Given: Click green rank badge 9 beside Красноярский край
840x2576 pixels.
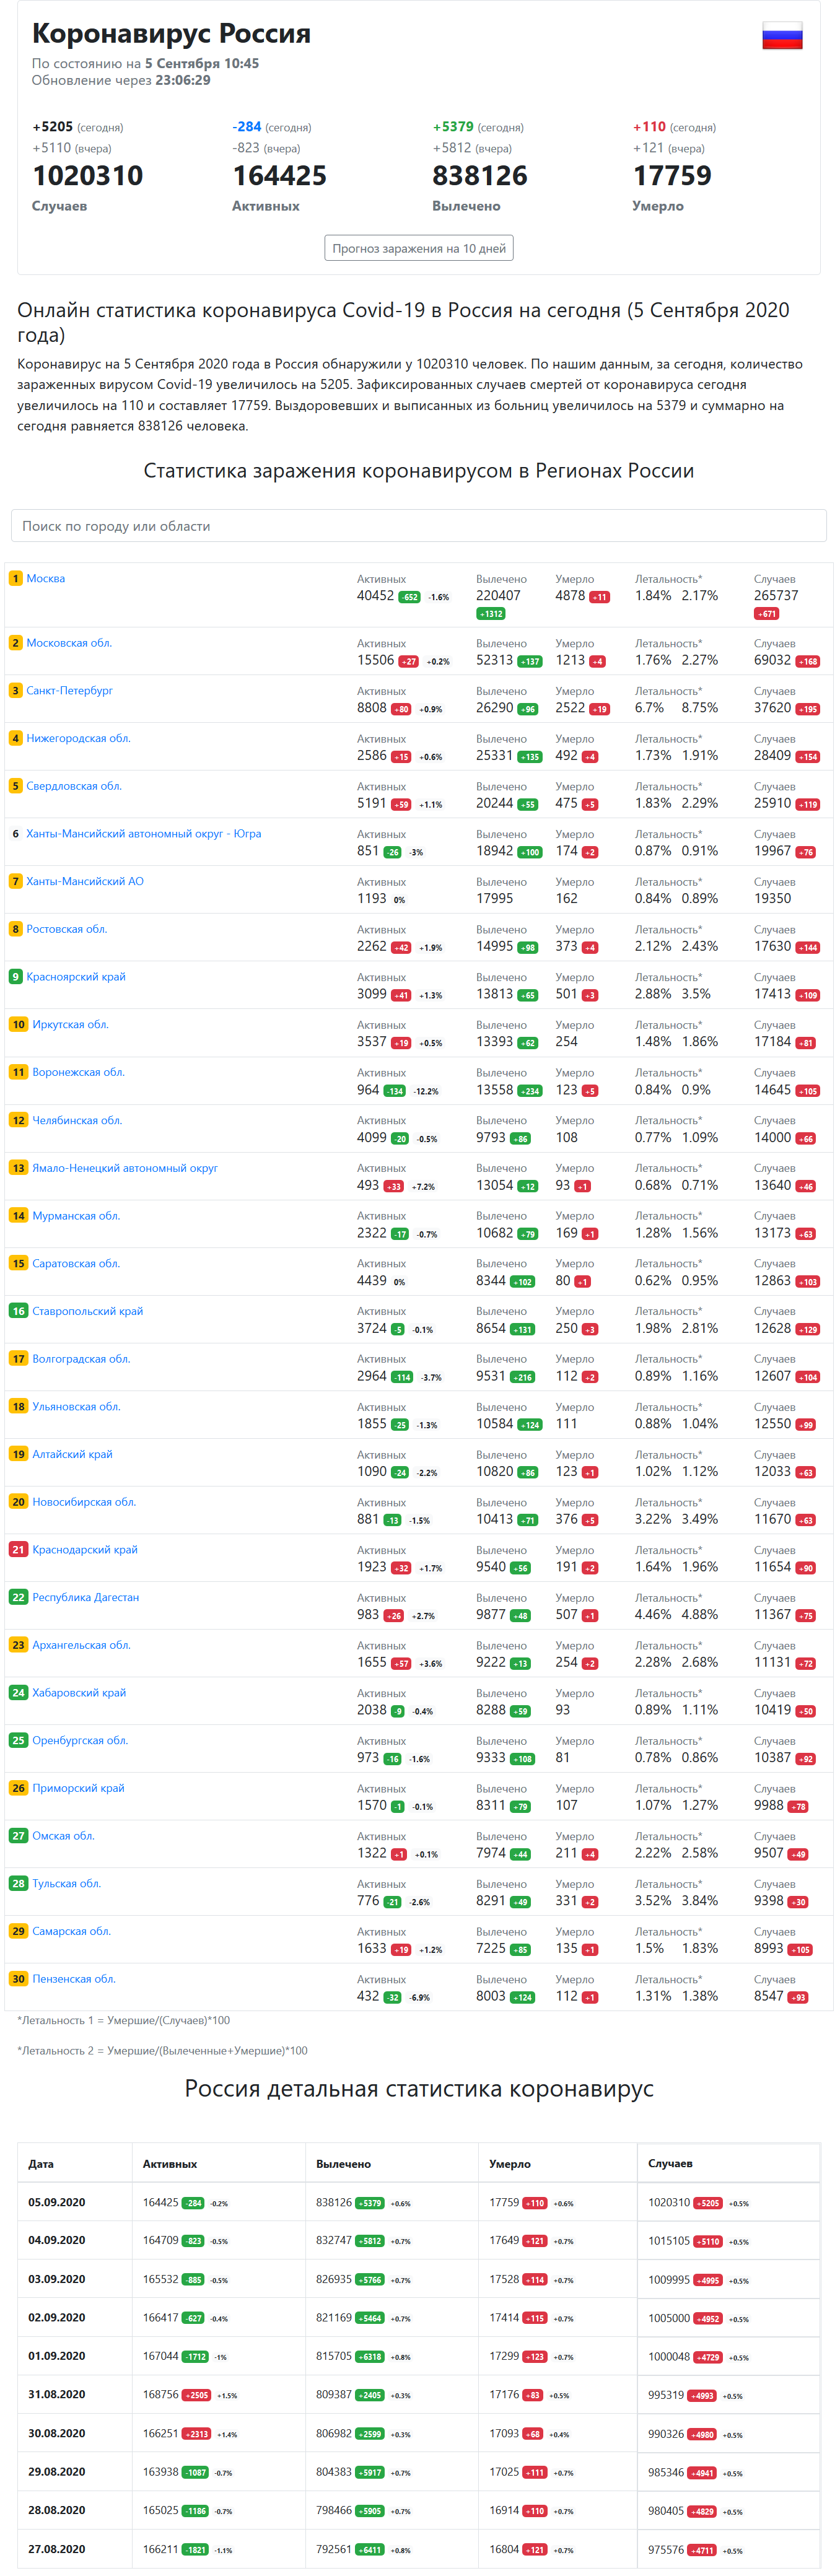Looking at the screenshot, I should 16,977.
